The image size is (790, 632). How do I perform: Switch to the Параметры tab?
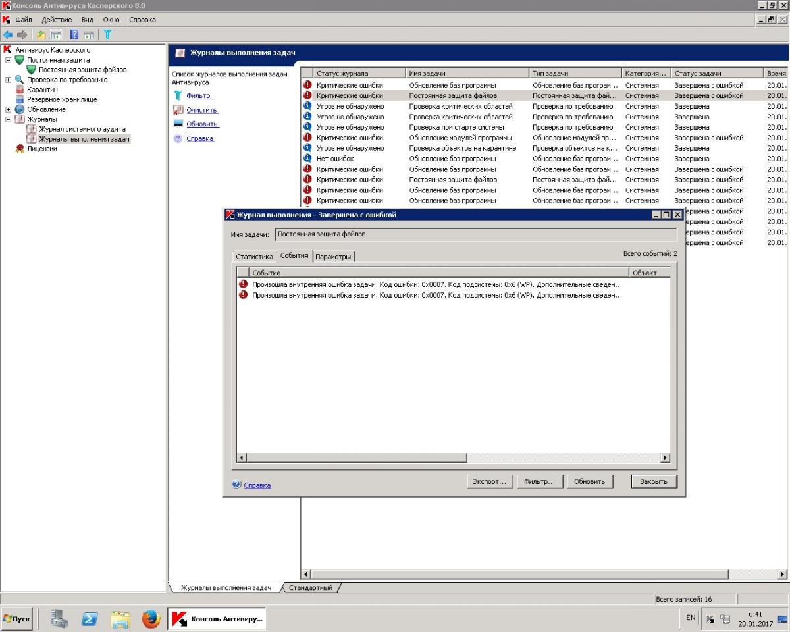[x=333, y=257]
